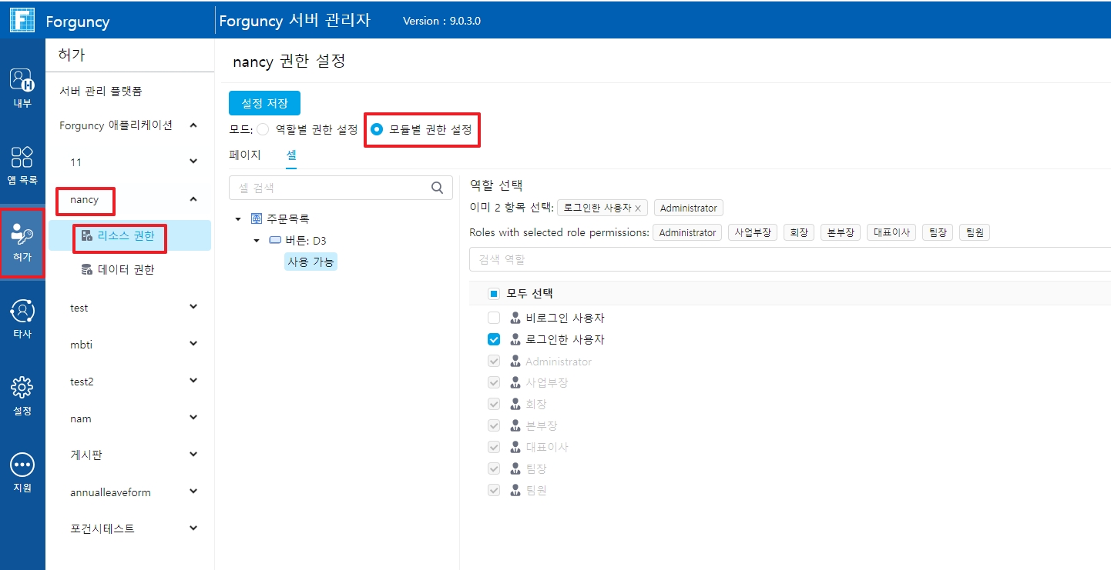
Task: Click the 팀장 role tag
Action: [938, 232]
